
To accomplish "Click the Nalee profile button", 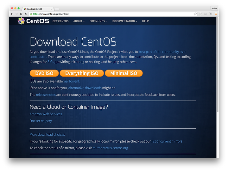I will [x=214, y=9].
